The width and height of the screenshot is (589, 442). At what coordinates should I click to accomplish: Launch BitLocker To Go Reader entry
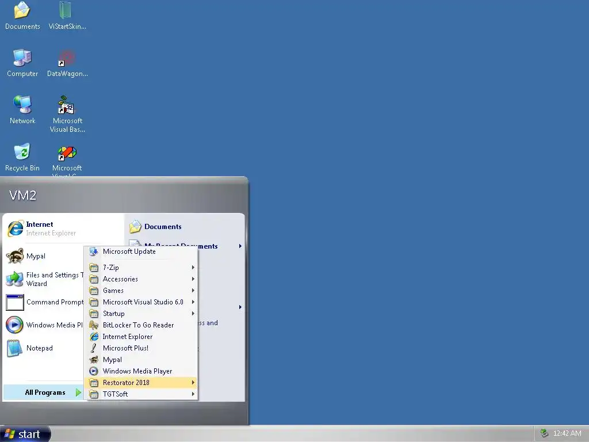(x=141, y=325)
